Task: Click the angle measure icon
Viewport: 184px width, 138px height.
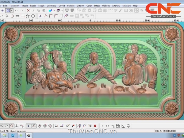Action: 123,126
